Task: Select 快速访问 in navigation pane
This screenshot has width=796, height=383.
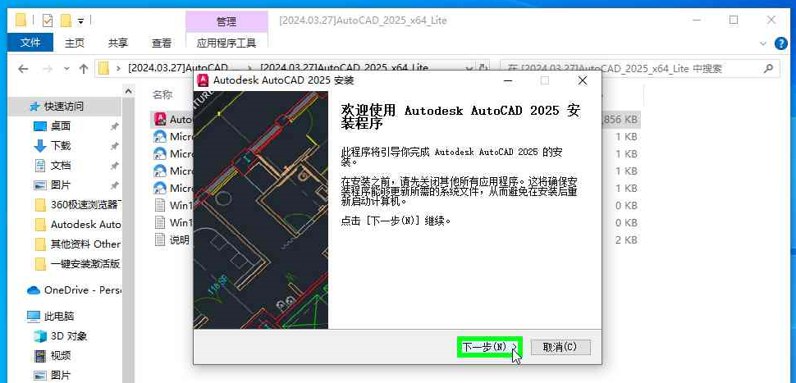Action: click(x=64, y=106)
